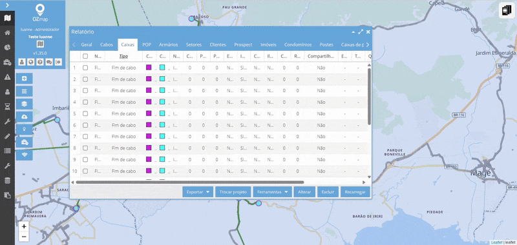Click the cloud download map button
Screen dimensions: 517x245
(x=25, y=117)
